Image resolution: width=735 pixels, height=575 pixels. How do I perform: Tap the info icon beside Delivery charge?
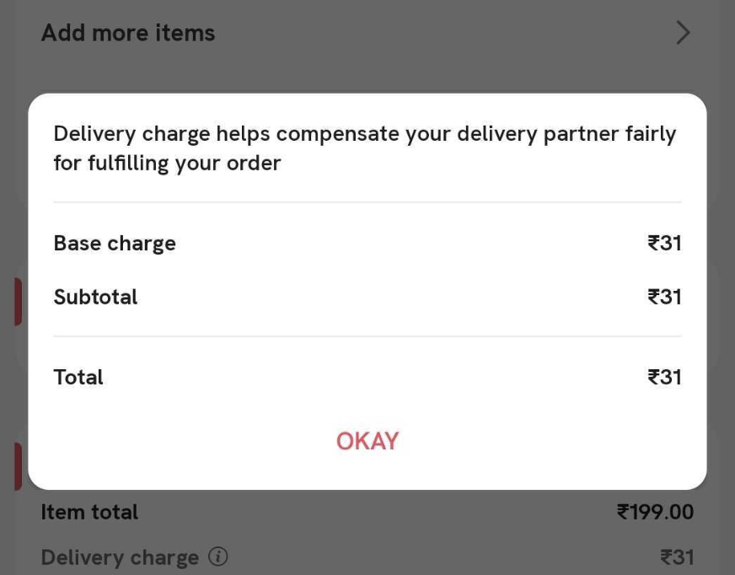[x=217, y=557]
